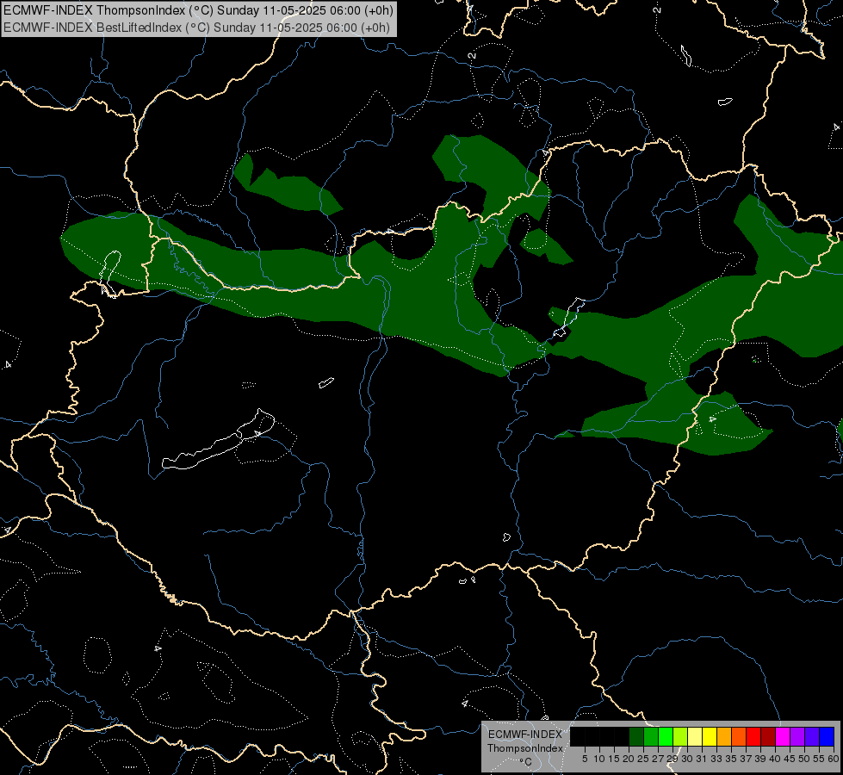This screenshot has width=843, height=775.
Task: Select the magenta 40-45 legend swatch
Action: 783,737
